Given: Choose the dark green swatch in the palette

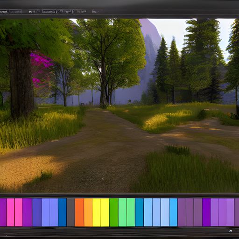Looking at the screenshot, I should [x=114, y=212].
